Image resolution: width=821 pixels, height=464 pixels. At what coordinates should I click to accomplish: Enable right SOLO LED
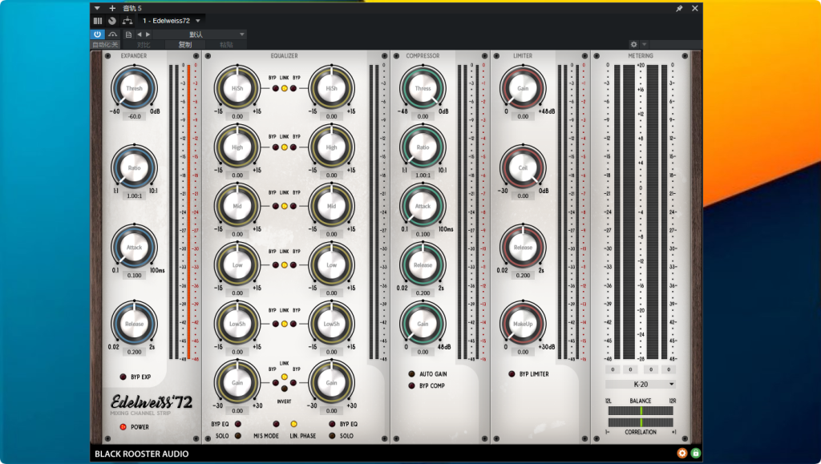[x=332, y=436]
